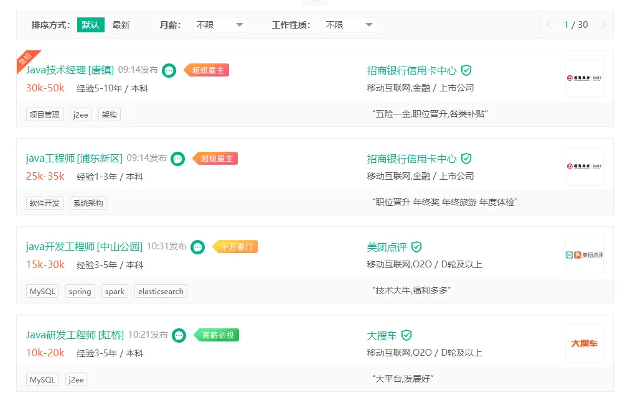Viewport: 625px width, 398px height.
Task: Click the "职位晋升 年终奖 年终旅游 年度体检" benefits text
Action: tap(445, 203)
